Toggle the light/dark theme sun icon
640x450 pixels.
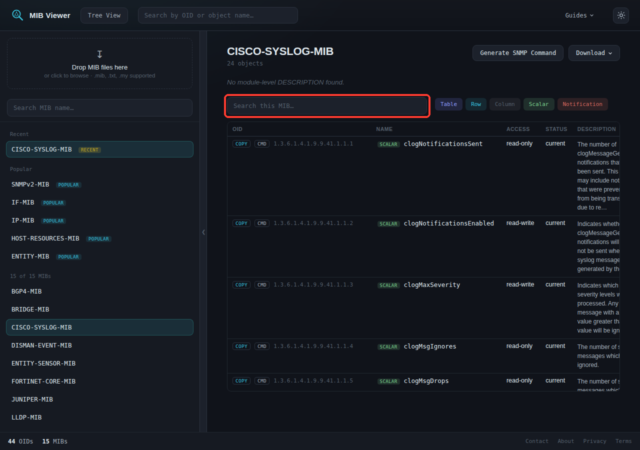(x=621, y=15)
